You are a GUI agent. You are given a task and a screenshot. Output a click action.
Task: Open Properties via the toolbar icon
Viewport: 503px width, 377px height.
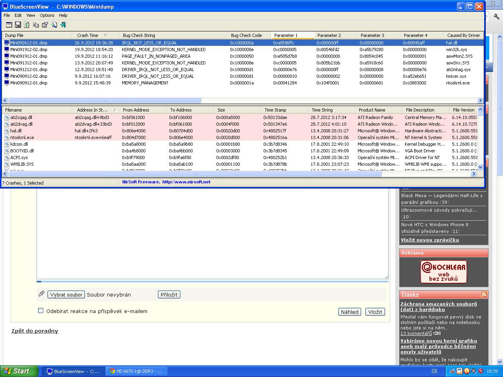pyautogui.click(x=45, y=25)
